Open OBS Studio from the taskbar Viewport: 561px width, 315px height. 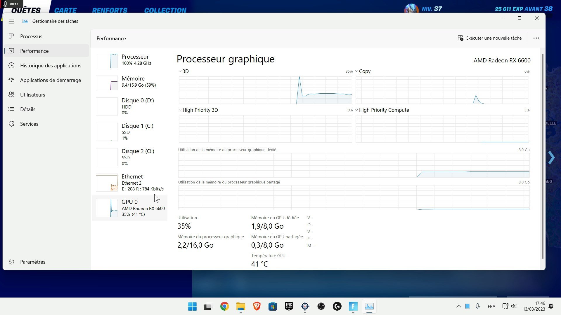[x=321, y=306]
